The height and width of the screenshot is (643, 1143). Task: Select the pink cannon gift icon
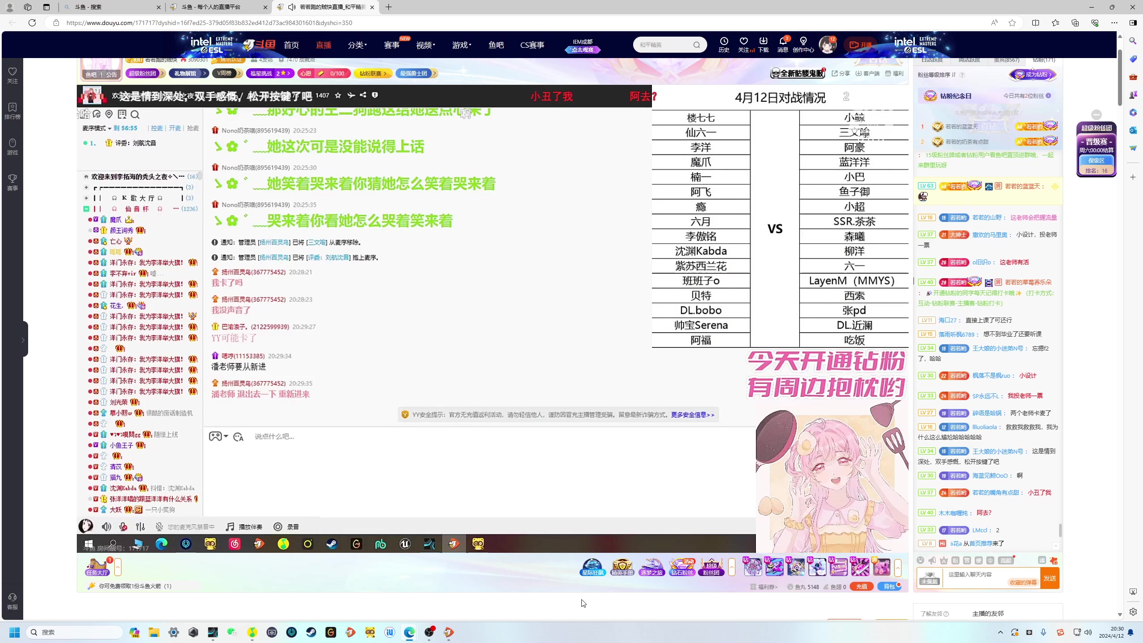pyautogui.click(x=882, y=567)
